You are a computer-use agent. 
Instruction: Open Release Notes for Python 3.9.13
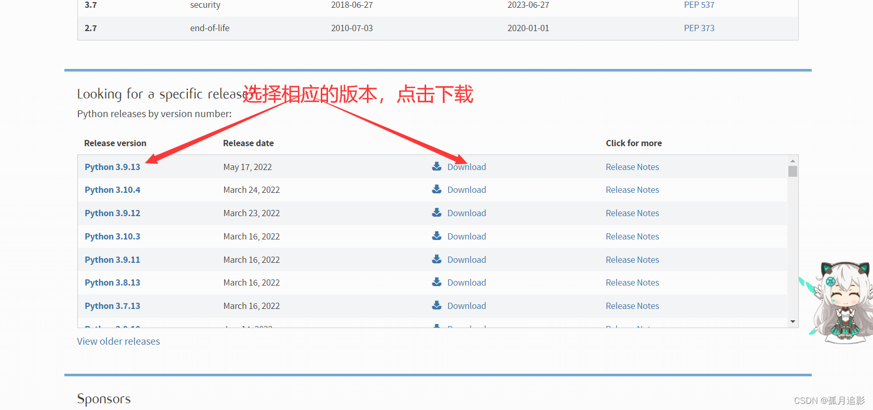[632, 167]
